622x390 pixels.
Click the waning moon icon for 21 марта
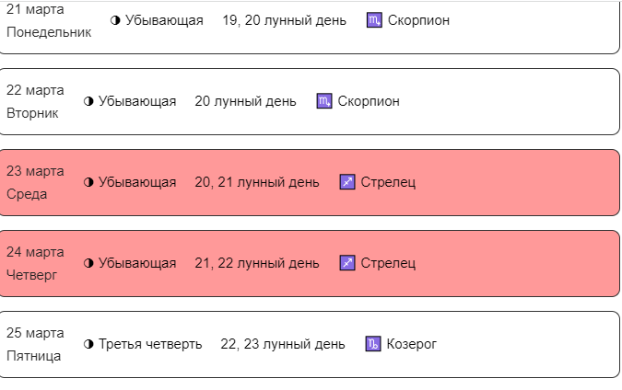pos(115,20)
